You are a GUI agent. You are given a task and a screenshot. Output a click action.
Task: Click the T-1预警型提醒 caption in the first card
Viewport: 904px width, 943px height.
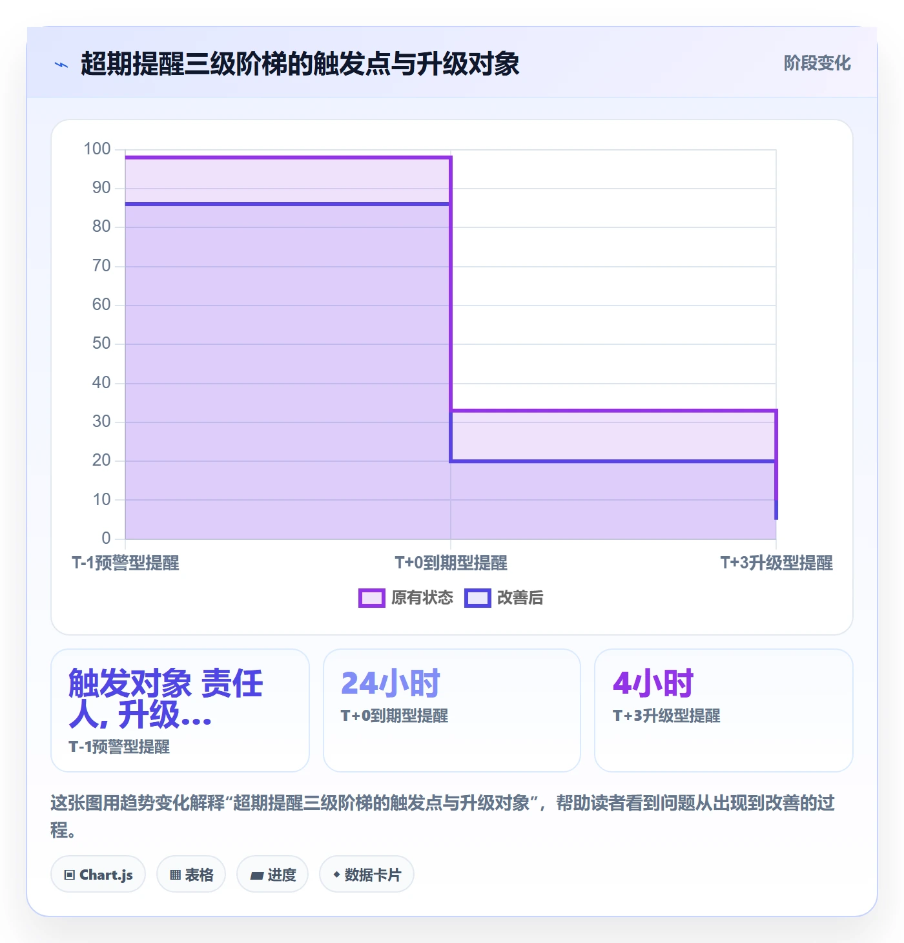click(119, 747)
